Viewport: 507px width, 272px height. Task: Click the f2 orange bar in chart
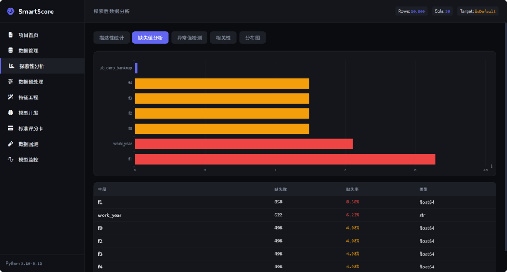tap(222, 114)
